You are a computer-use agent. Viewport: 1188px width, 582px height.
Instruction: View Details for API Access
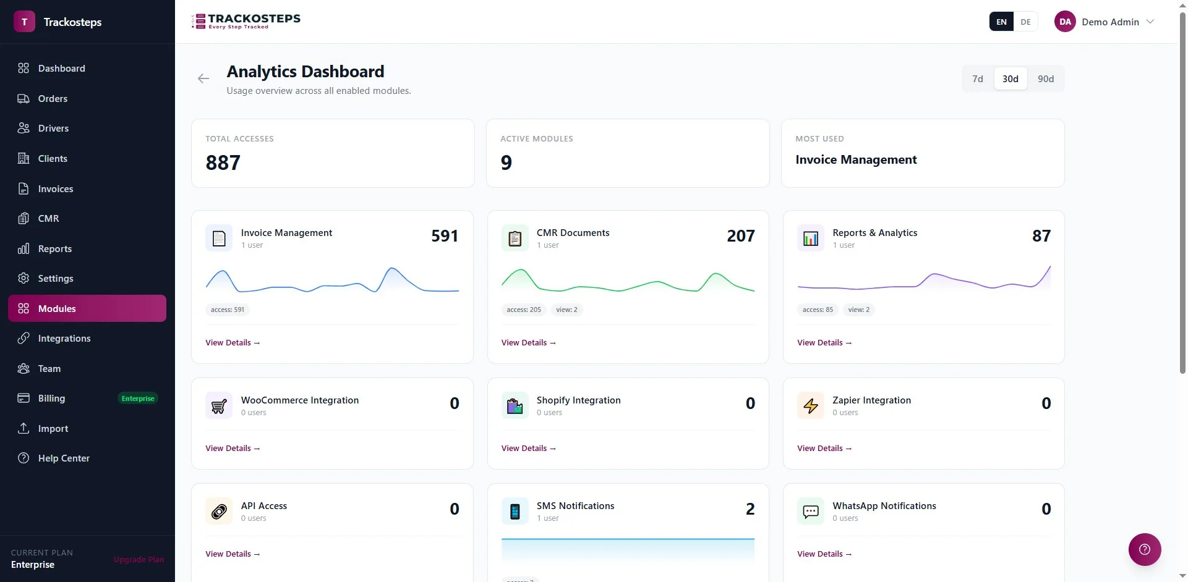233,554
